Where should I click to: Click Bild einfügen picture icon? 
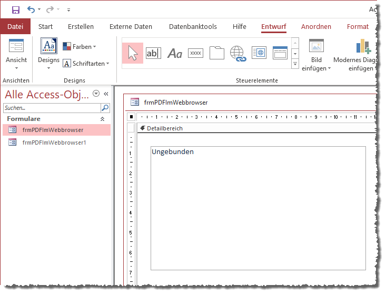[x=316, y=45]
